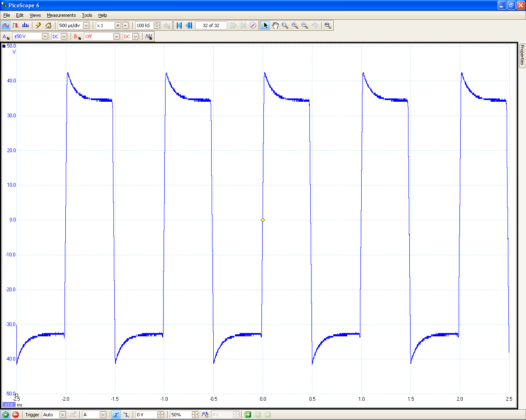Open the Math Channels icon
526x420 pixels.
[x=149, y=37]
